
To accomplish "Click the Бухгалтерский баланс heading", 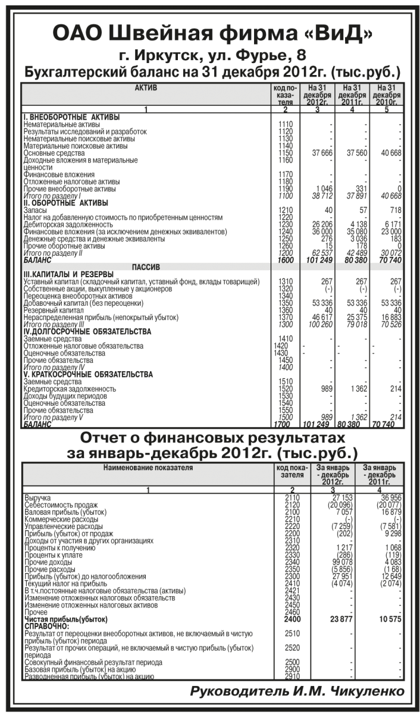I will tap(212, 73).
